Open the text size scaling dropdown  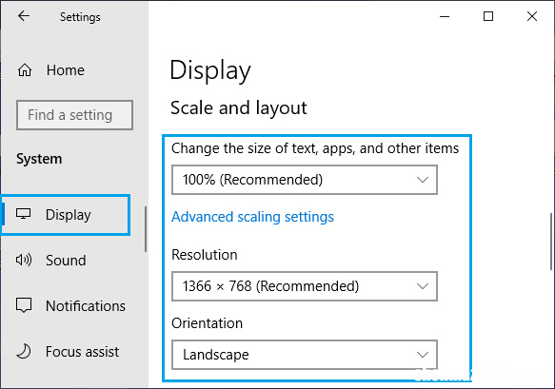(305, 180)
